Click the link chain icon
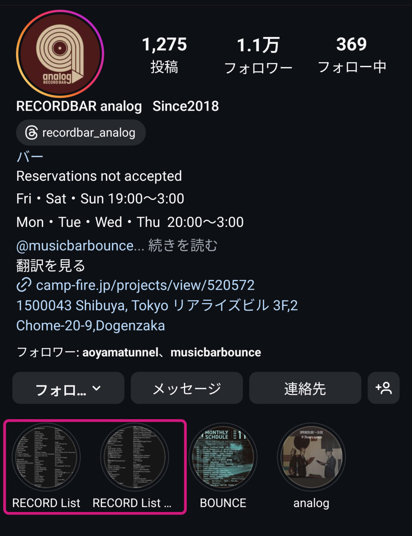412x536 pixels. point(24,285)
